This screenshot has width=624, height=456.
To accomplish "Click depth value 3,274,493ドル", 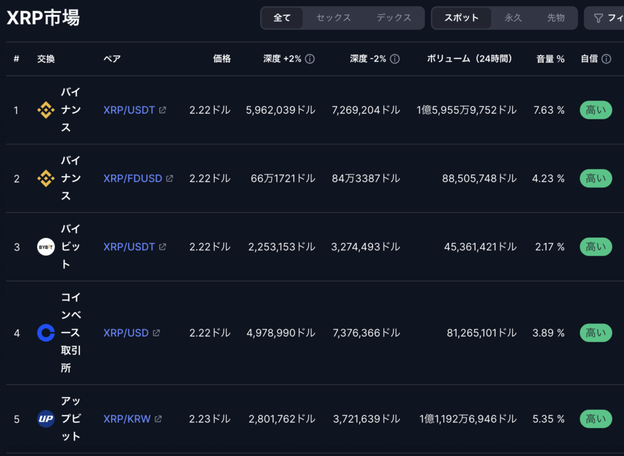I will coord(366,247).
